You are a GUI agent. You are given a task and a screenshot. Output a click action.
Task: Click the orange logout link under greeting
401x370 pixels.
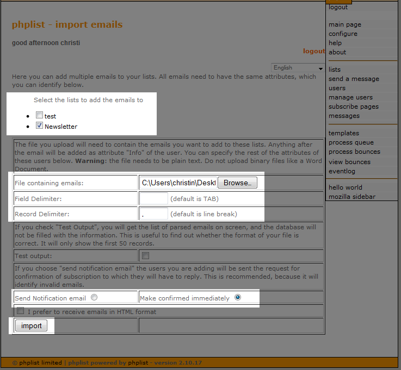tap(313, 51)
